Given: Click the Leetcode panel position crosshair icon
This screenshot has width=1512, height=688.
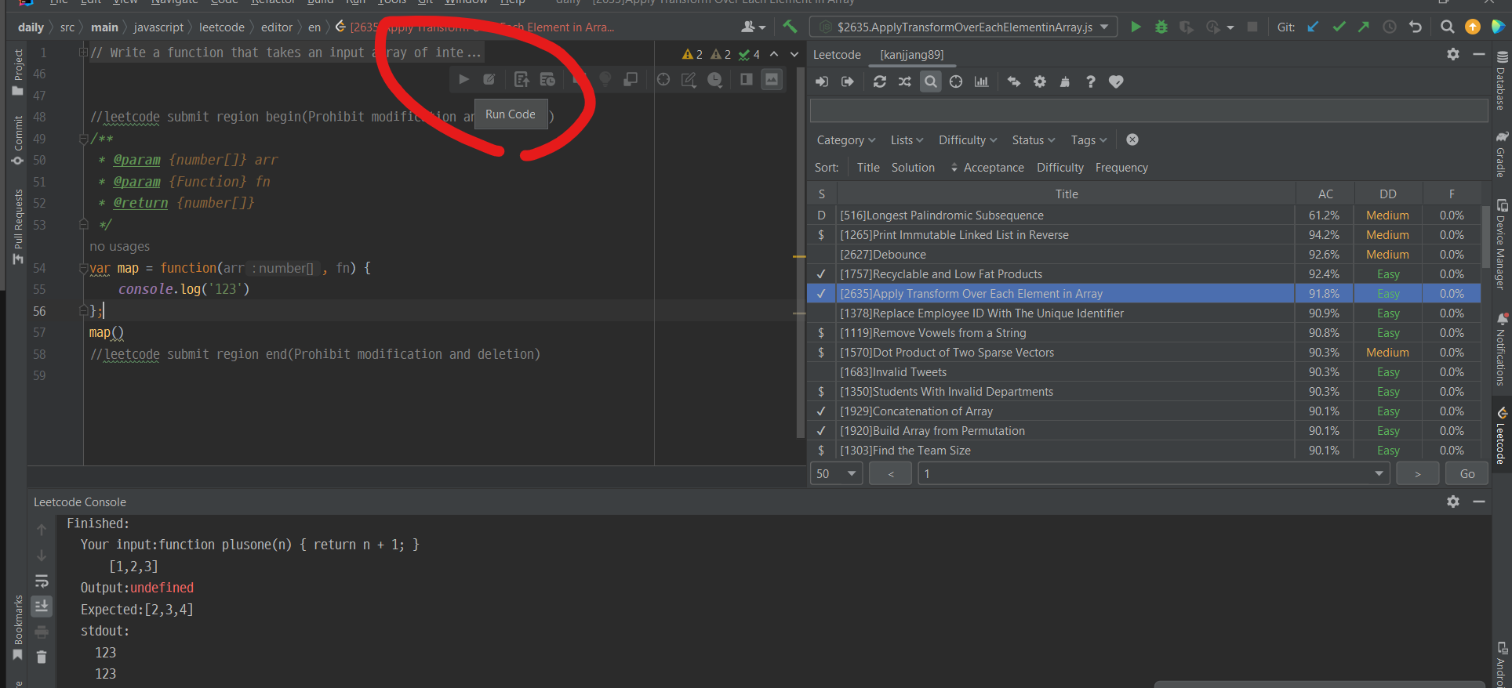Looking at the screenshot, I should 956,81.
